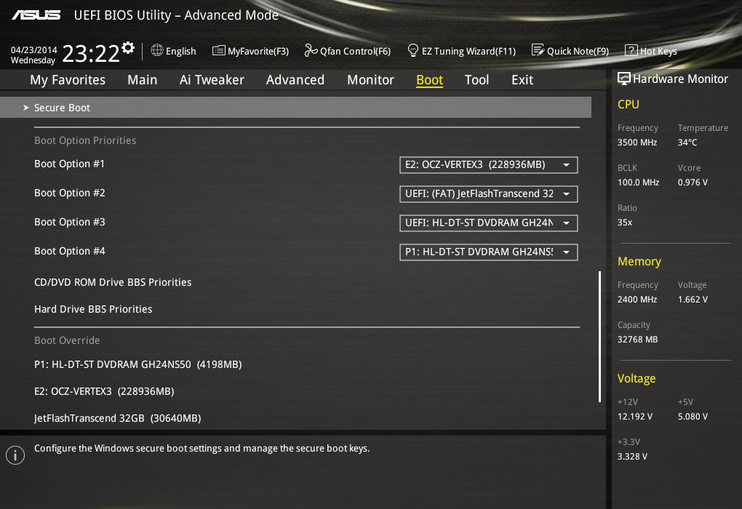Boot override from P1: HL-DT-ST DVDRAM GH24NS50

pyautogui.click(x=137, y=365)
